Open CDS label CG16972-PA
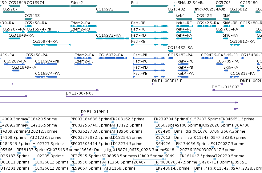This screenshot has height=173, width=262. tap(111, 55)
